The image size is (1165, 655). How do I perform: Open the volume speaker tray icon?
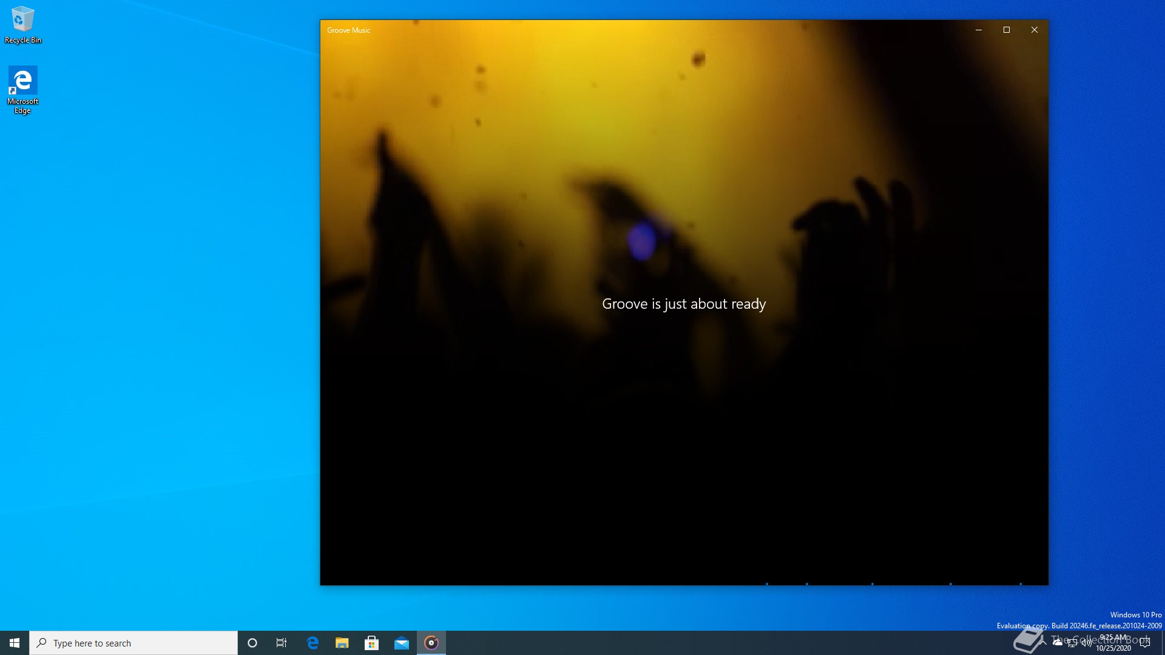point(1086,643)
